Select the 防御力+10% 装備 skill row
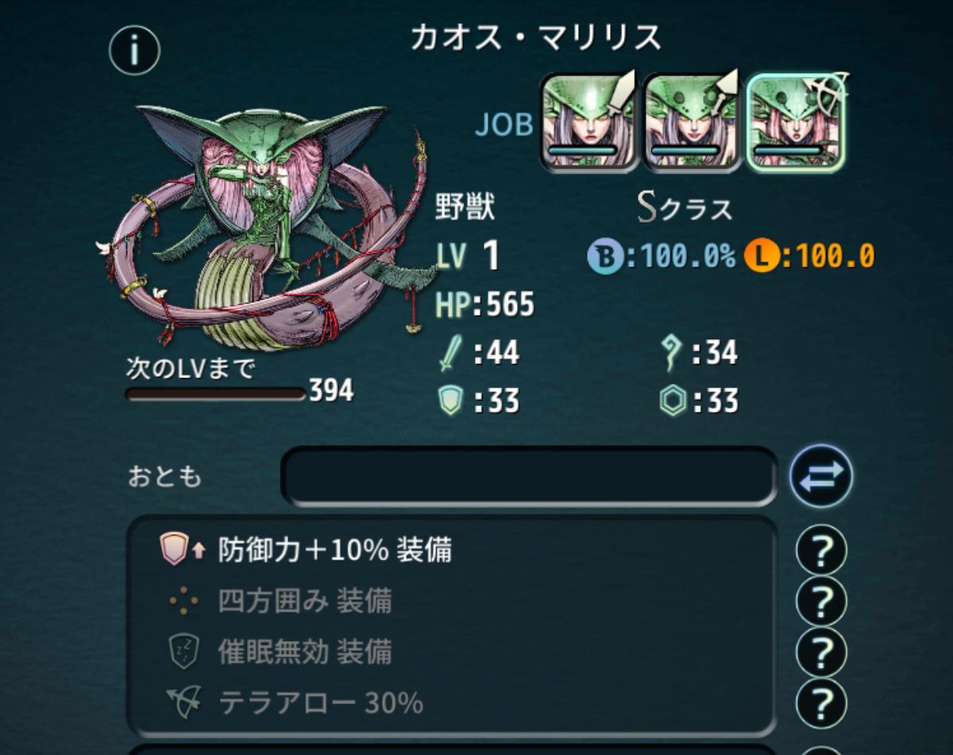This screenshot has width=953, height=755. coord(451,550)
